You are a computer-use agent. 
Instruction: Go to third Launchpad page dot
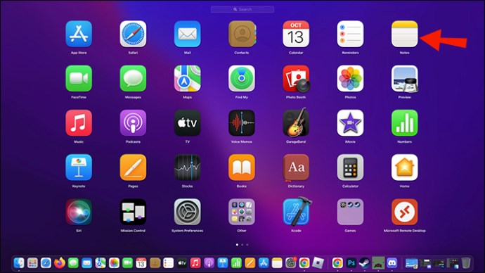(247, 245)
